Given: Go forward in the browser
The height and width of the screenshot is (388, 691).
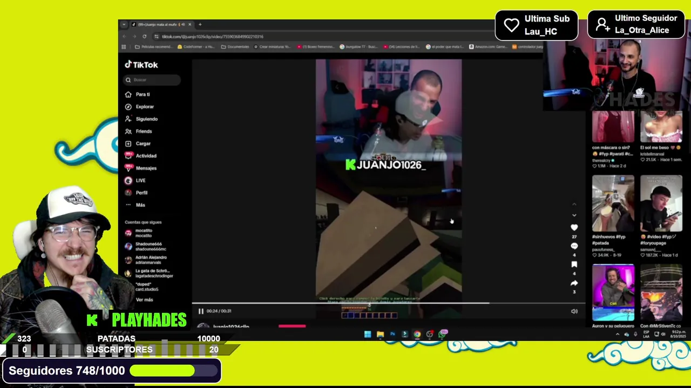Looking at the screenshot, I should [134, 37].
